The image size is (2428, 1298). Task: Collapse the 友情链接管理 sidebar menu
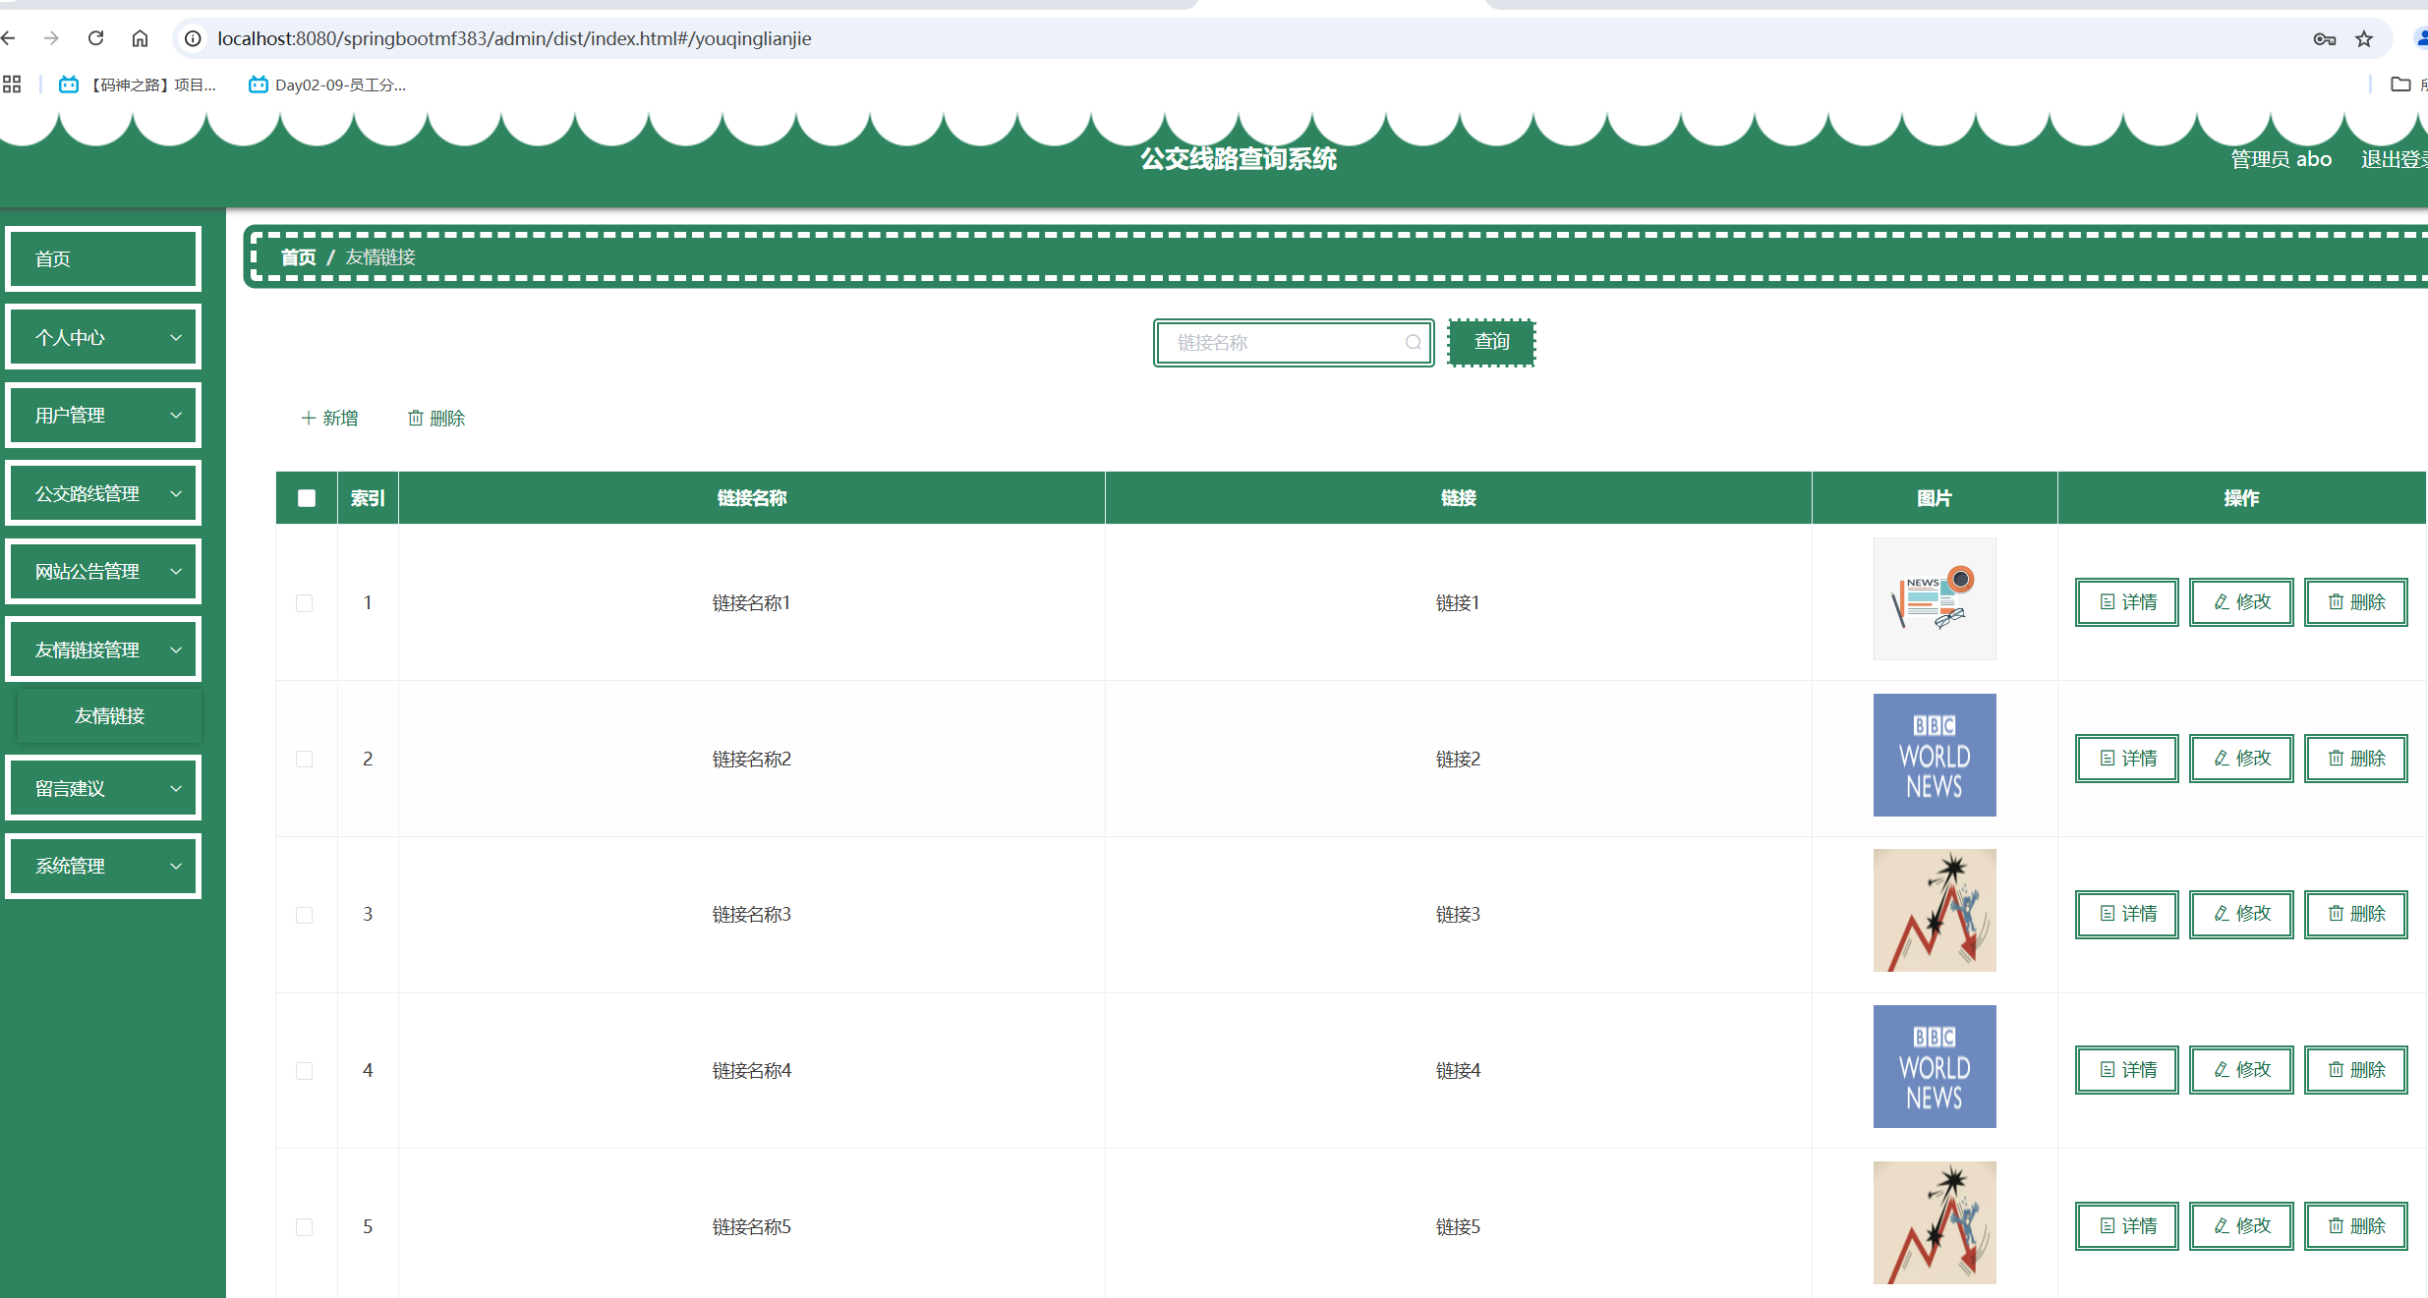pyautogui.click(x=103, y=650)
